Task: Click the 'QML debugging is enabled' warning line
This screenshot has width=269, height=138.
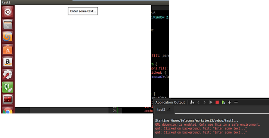Action: (x=208, y=125)
